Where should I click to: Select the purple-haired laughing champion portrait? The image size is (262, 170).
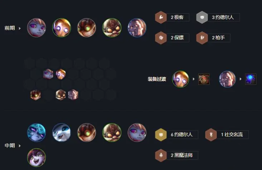coord(37,157)
